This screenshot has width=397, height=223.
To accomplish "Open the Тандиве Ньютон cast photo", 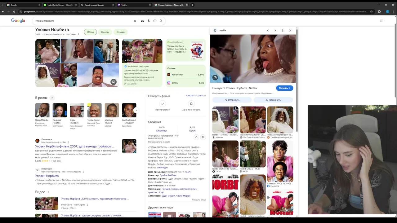I will [60, 110].
